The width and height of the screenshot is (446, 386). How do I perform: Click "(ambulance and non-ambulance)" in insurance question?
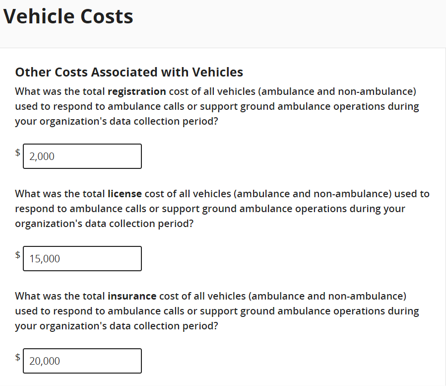(327, 296)
